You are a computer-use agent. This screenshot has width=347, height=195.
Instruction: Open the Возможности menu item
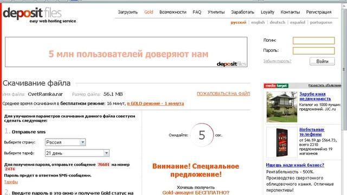[173, 12]
